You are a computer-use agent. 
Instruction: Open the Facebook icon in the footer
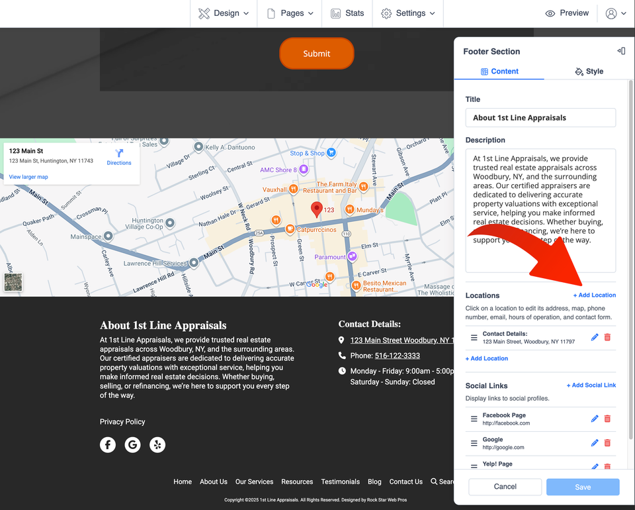click(108, 444)
